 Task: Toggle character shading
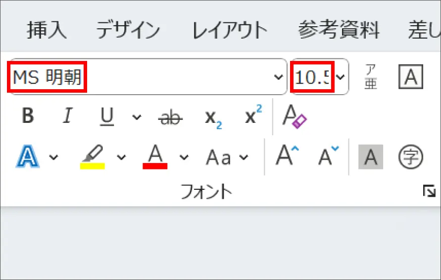click(x=371, y=158)
